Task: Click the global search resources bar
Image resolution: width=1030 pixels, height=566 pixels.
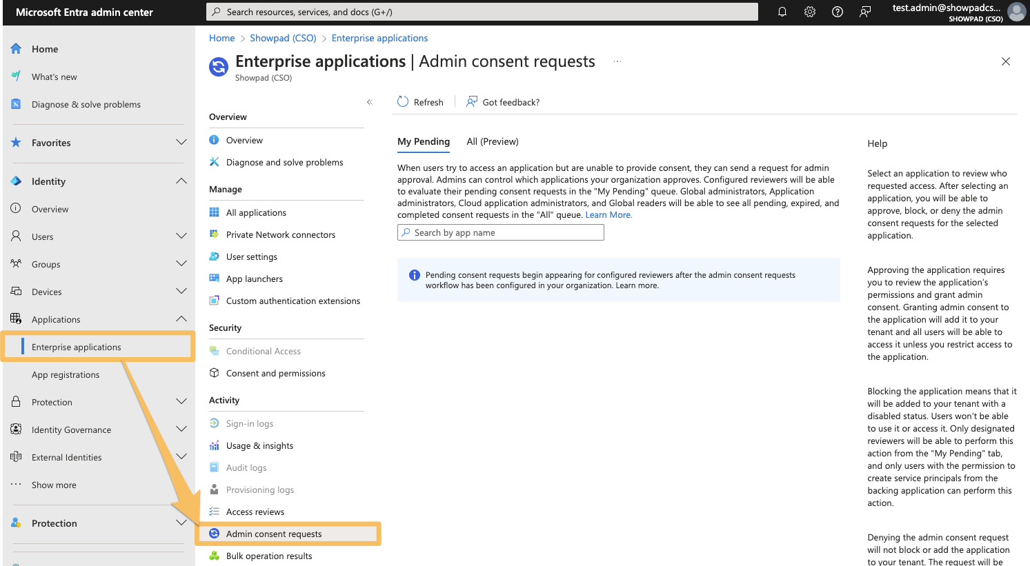Action: [482, 12]
